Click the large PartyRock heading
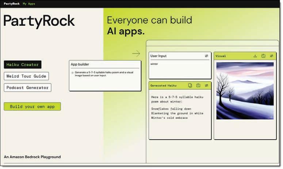Image resolution: width=283 pixels, height=169 pixels. click(39, 21)
